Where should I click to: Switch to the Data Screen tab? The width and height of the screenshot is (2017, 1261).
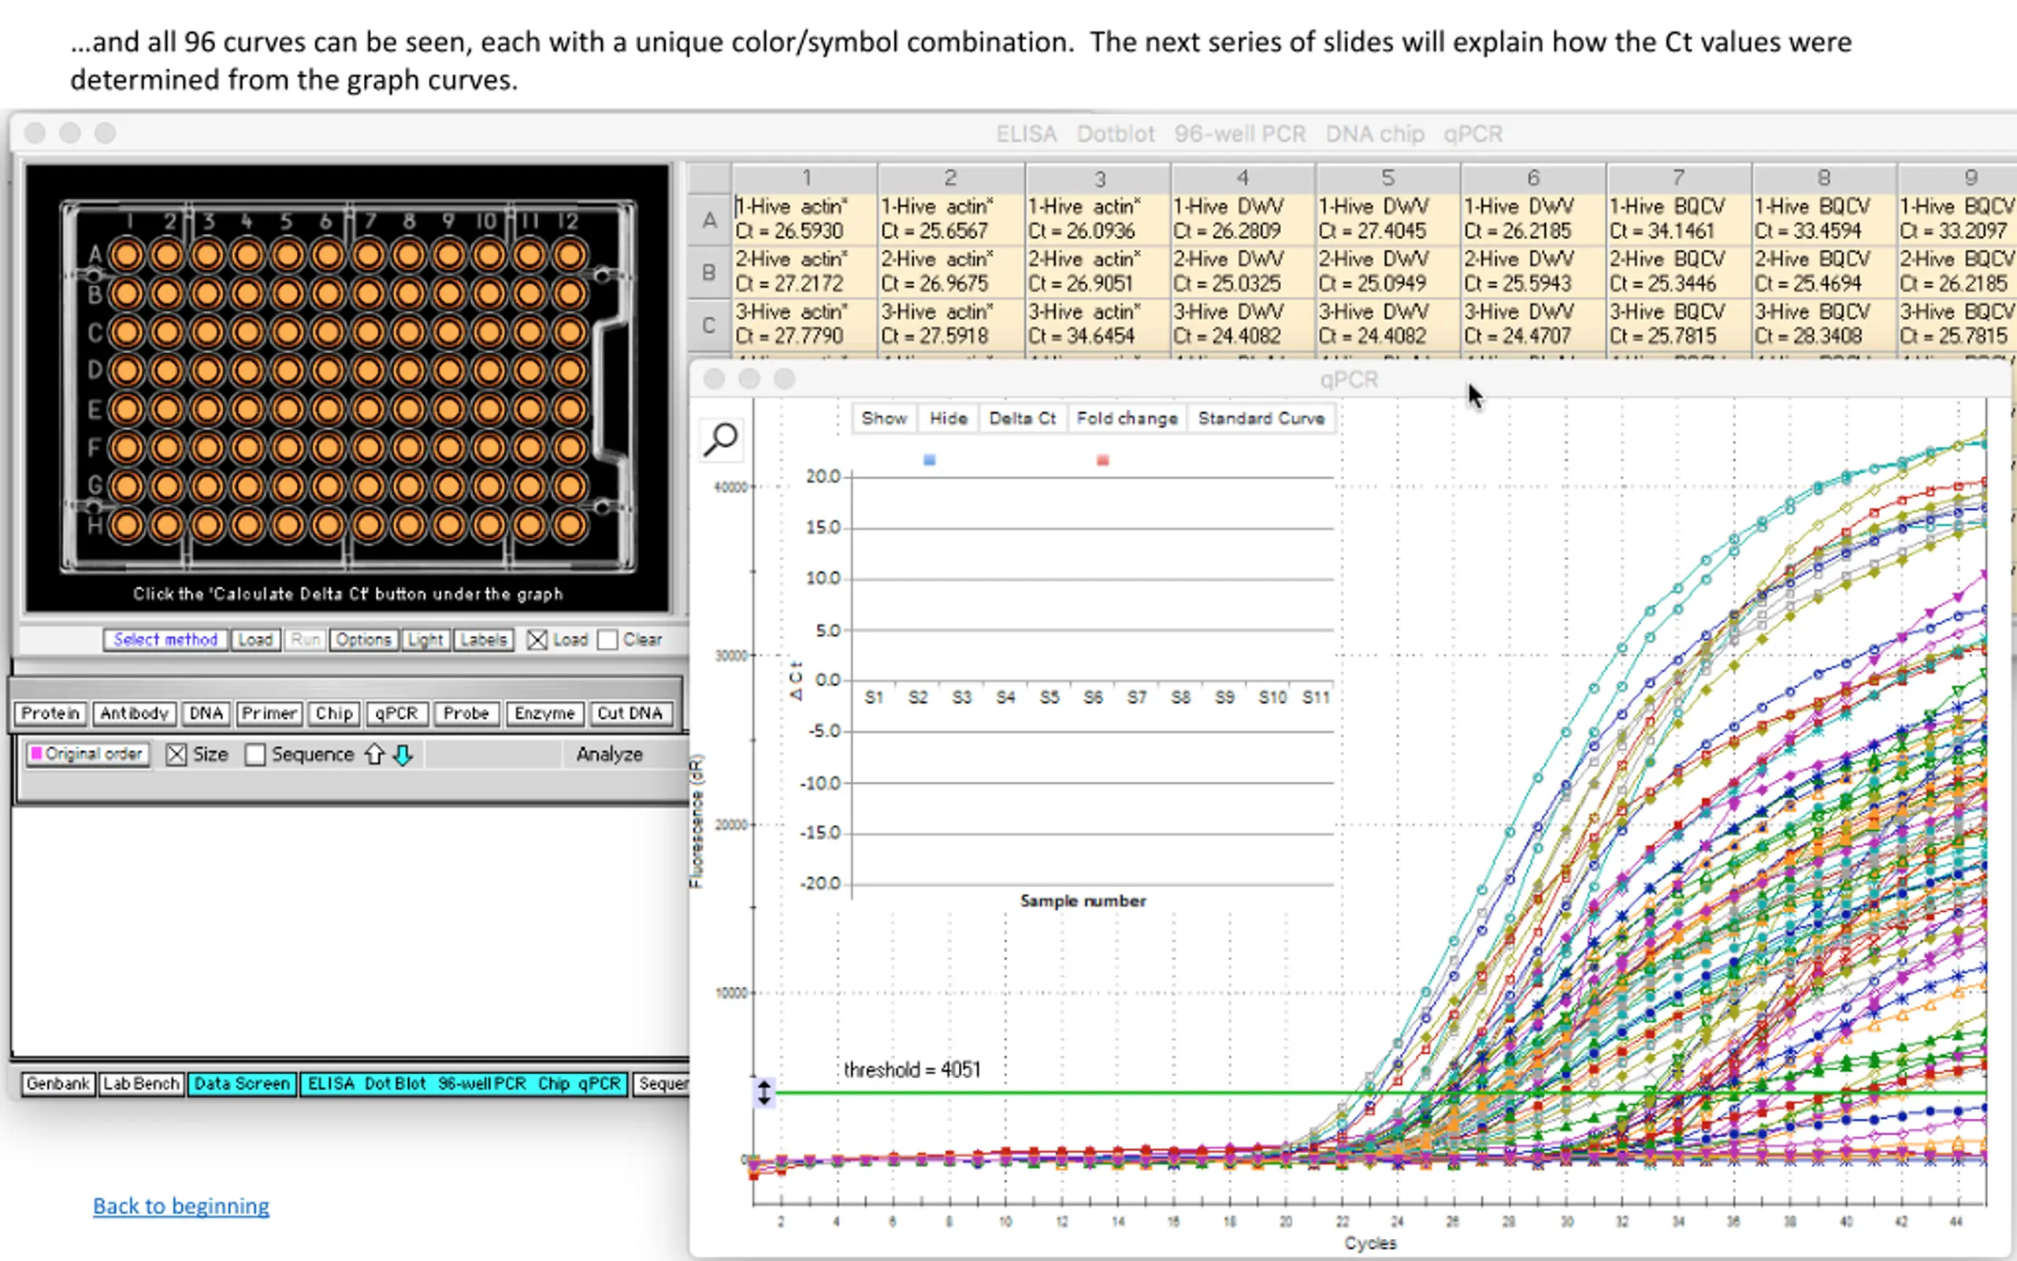coord(242,1084)
